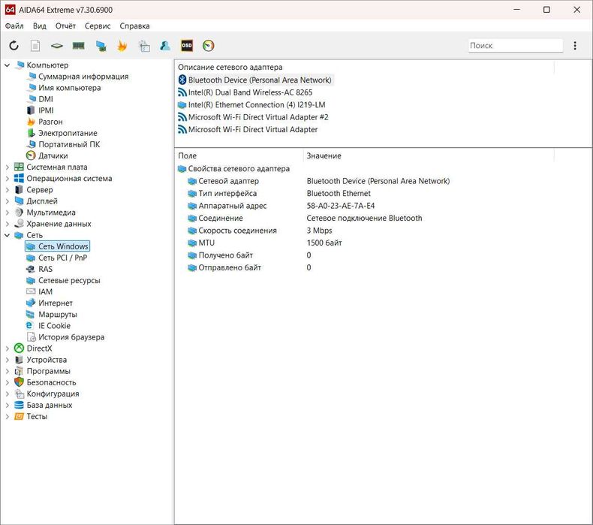This screenshot has width=593, height=525.
Task: Open Портативный ПК tree item
Action: [69, 144]
